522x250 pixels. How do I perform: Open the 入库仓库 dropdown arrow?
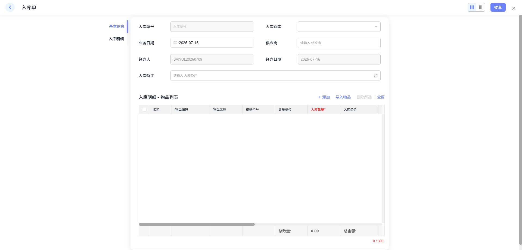coord(376,27)
